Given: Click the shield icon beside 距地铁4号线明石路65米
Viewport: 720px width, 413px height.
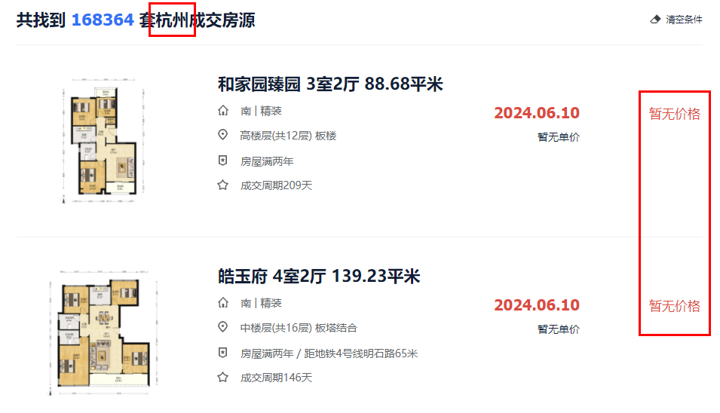Looking at the screenshot, I should 222,353.
